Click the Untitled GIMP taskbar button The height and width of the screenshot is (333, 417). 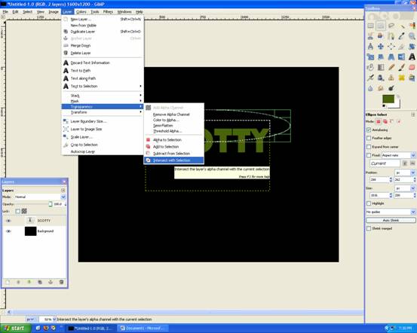click(90, 328)
